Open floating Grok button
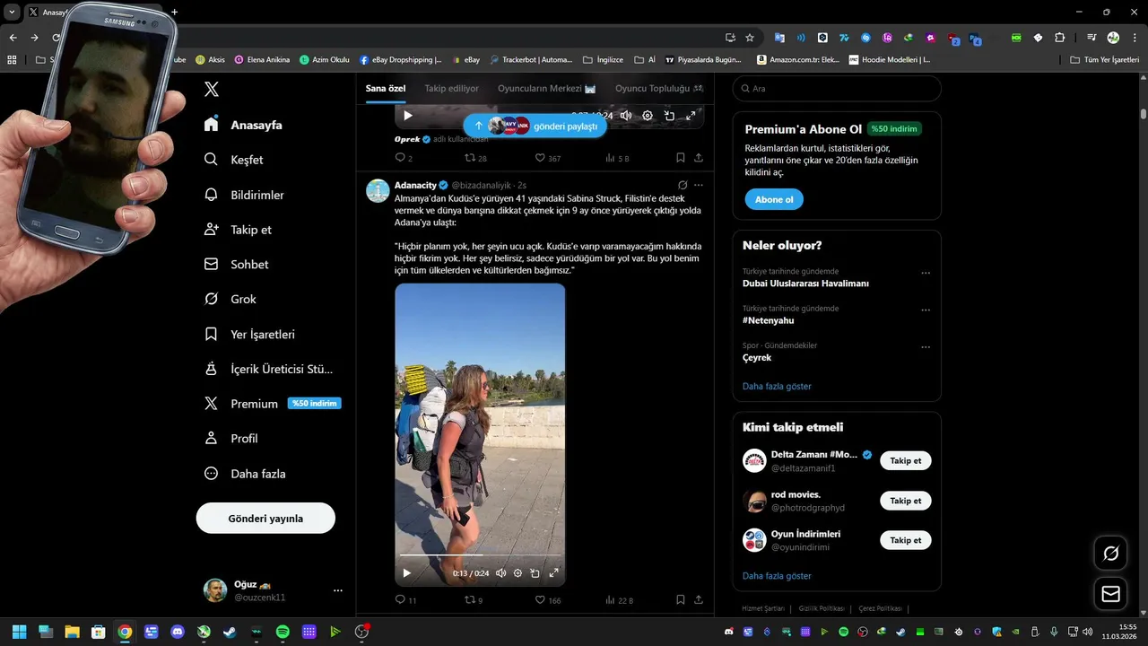 (x=1110, y=554)
